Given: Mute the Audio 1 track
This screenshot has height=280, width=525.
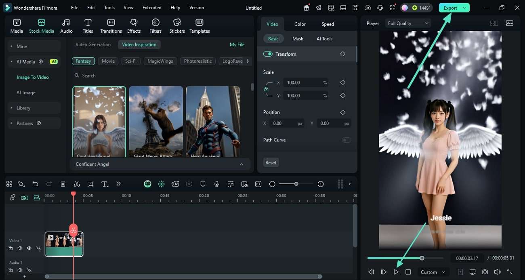Looking at the screenshot, I should (x=20, y=270).
